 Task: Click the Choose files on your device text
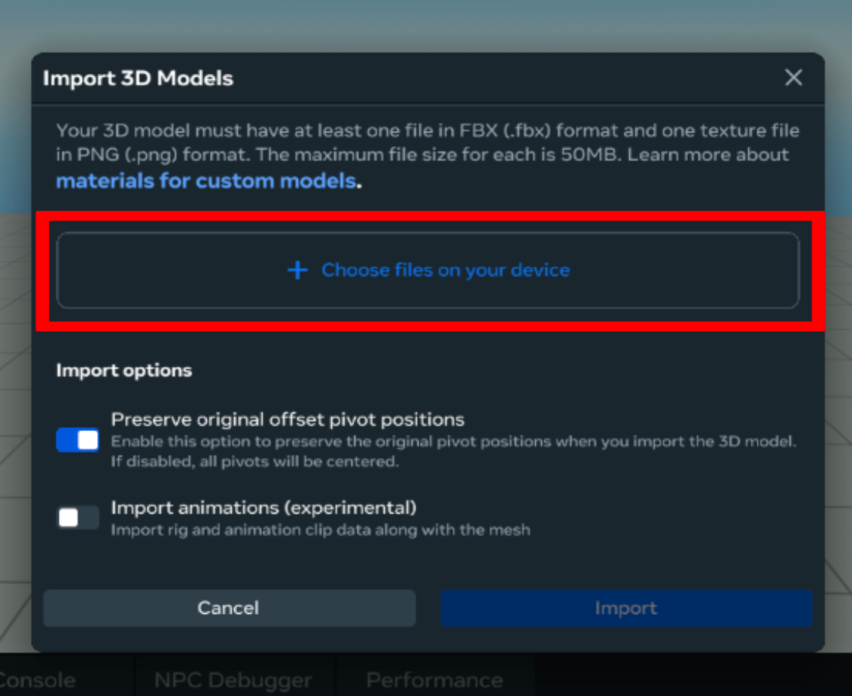(445, 270)
